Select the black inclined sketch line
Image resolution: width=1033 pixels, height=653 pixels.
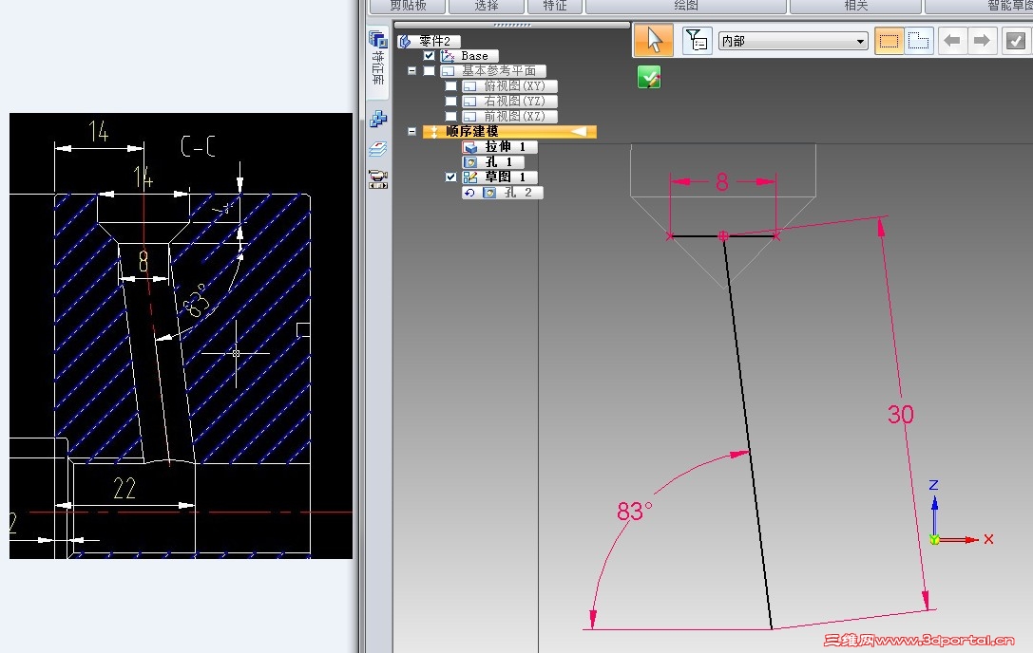[748, 433]
